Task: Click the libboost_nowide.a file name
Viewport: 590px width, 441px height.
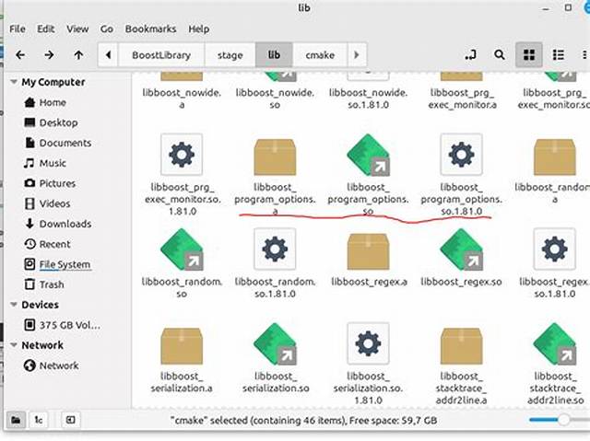Action: [182, 99]
